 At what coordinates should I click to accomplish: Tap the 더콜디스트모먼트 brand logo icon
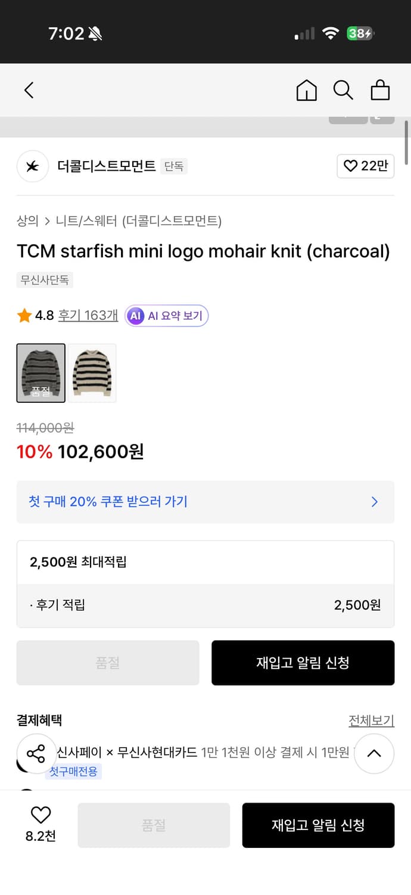pos(33,166)
